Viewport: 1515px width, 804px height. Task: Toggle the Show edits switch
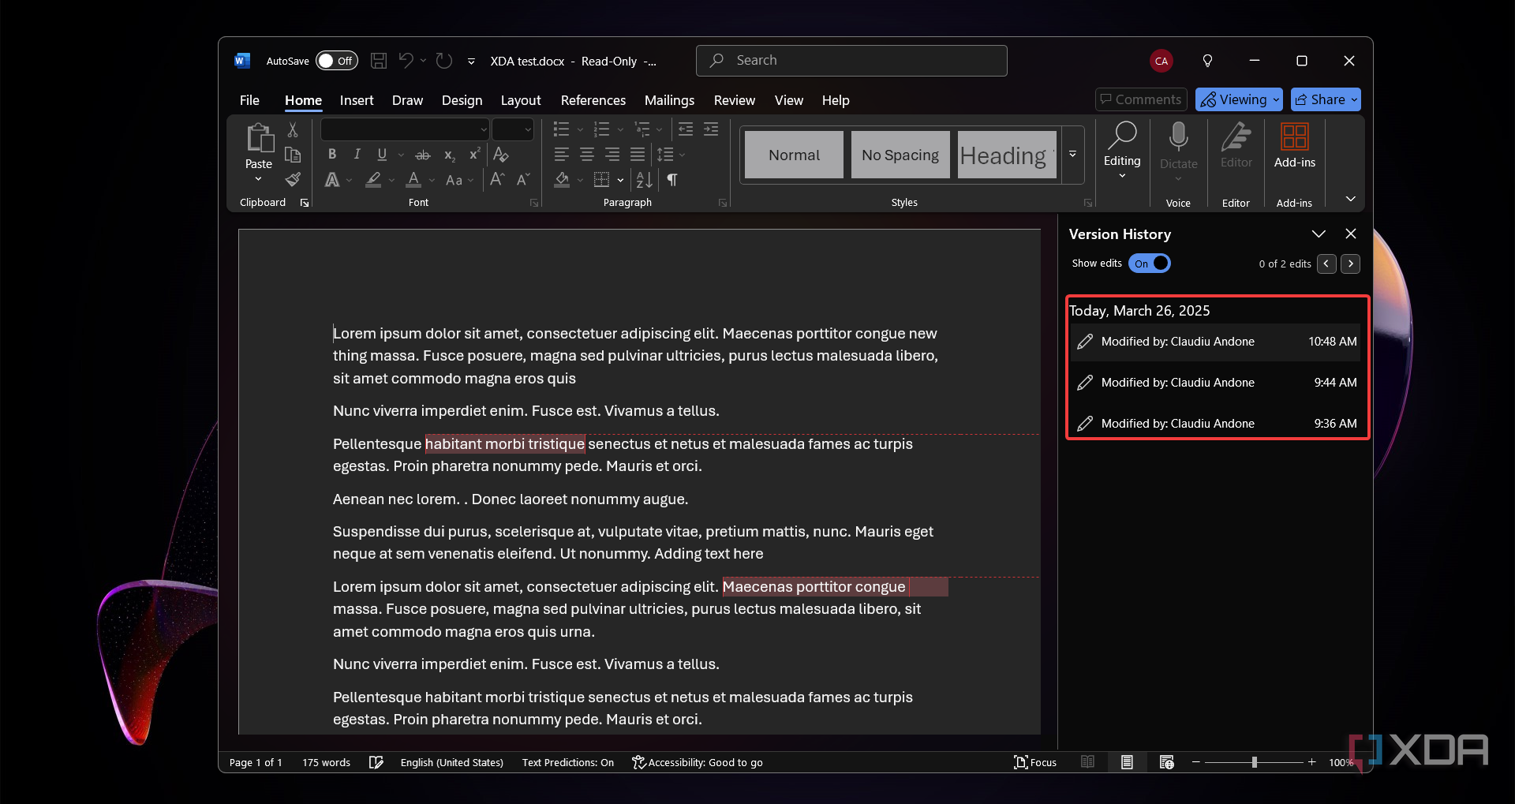(x=1150, y=264)
